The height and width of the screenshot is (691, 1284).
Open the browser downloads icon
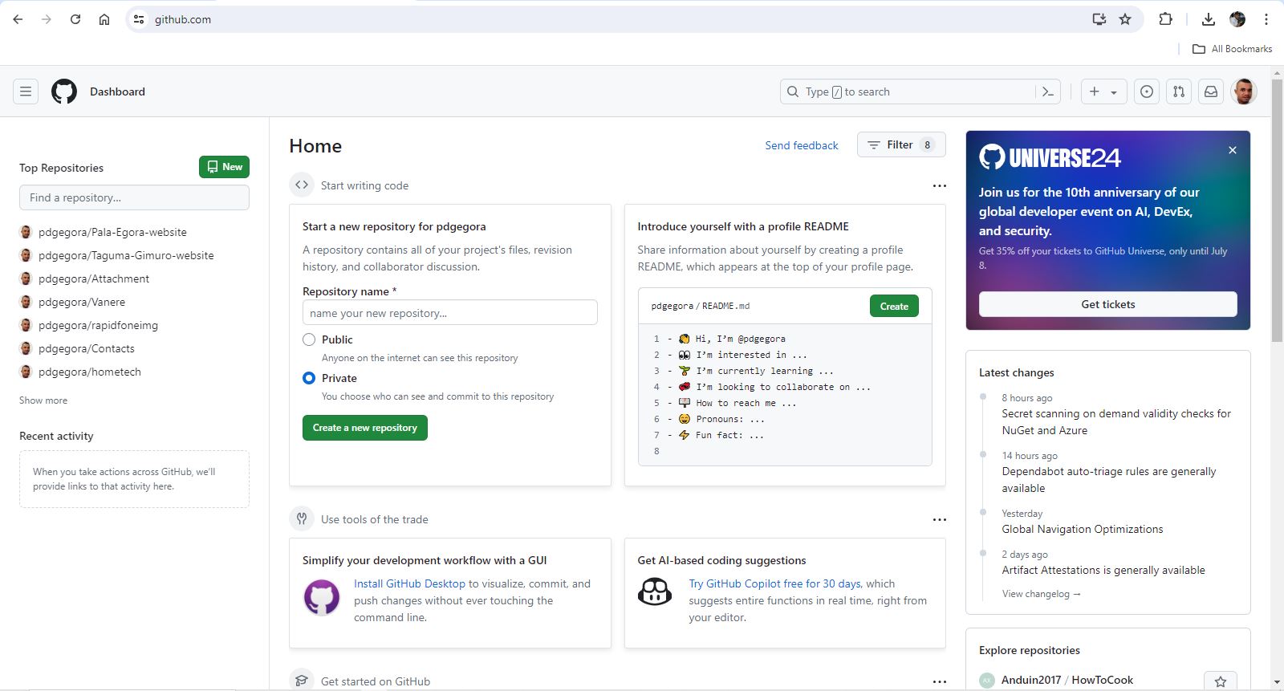click(1209, 19)
